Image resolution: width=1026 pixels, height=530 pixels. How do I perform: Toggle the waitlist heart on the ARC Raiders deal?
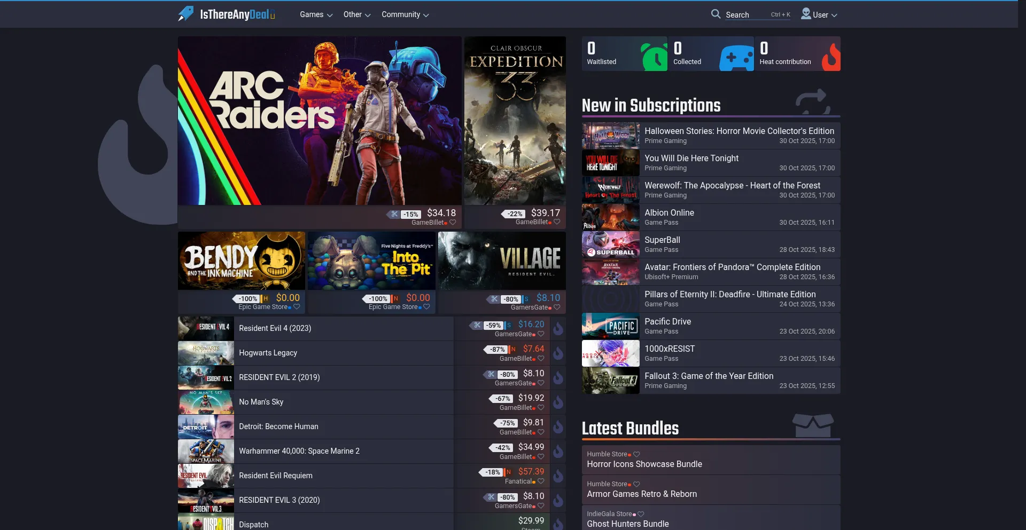[x=453, y=223]
